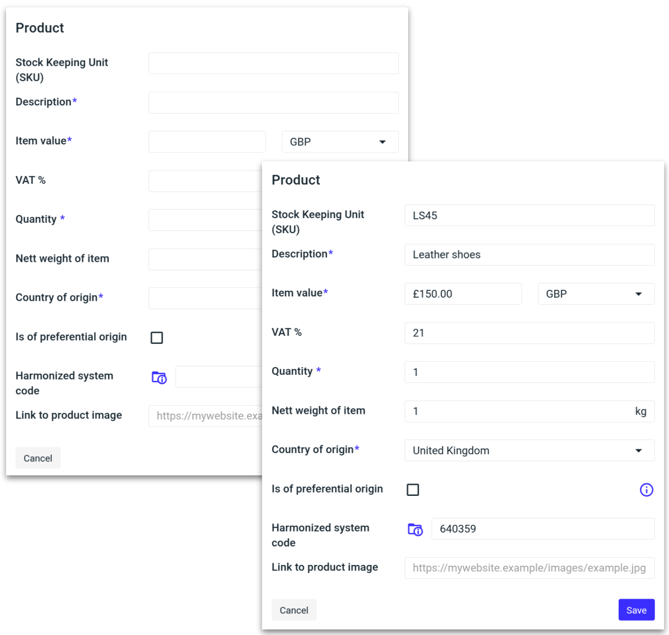The height and width of the screenshot is (635, 669).
Task: Click the empty SKU field in back form
Action: point(273,63)
